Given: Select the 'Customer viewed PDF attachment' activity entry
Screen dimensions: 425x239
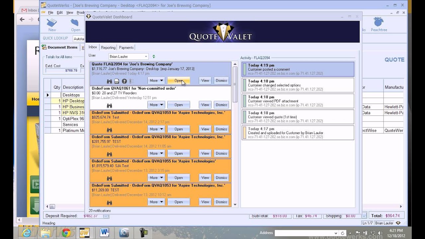Looking at the screenshot, I should (298, 101).
